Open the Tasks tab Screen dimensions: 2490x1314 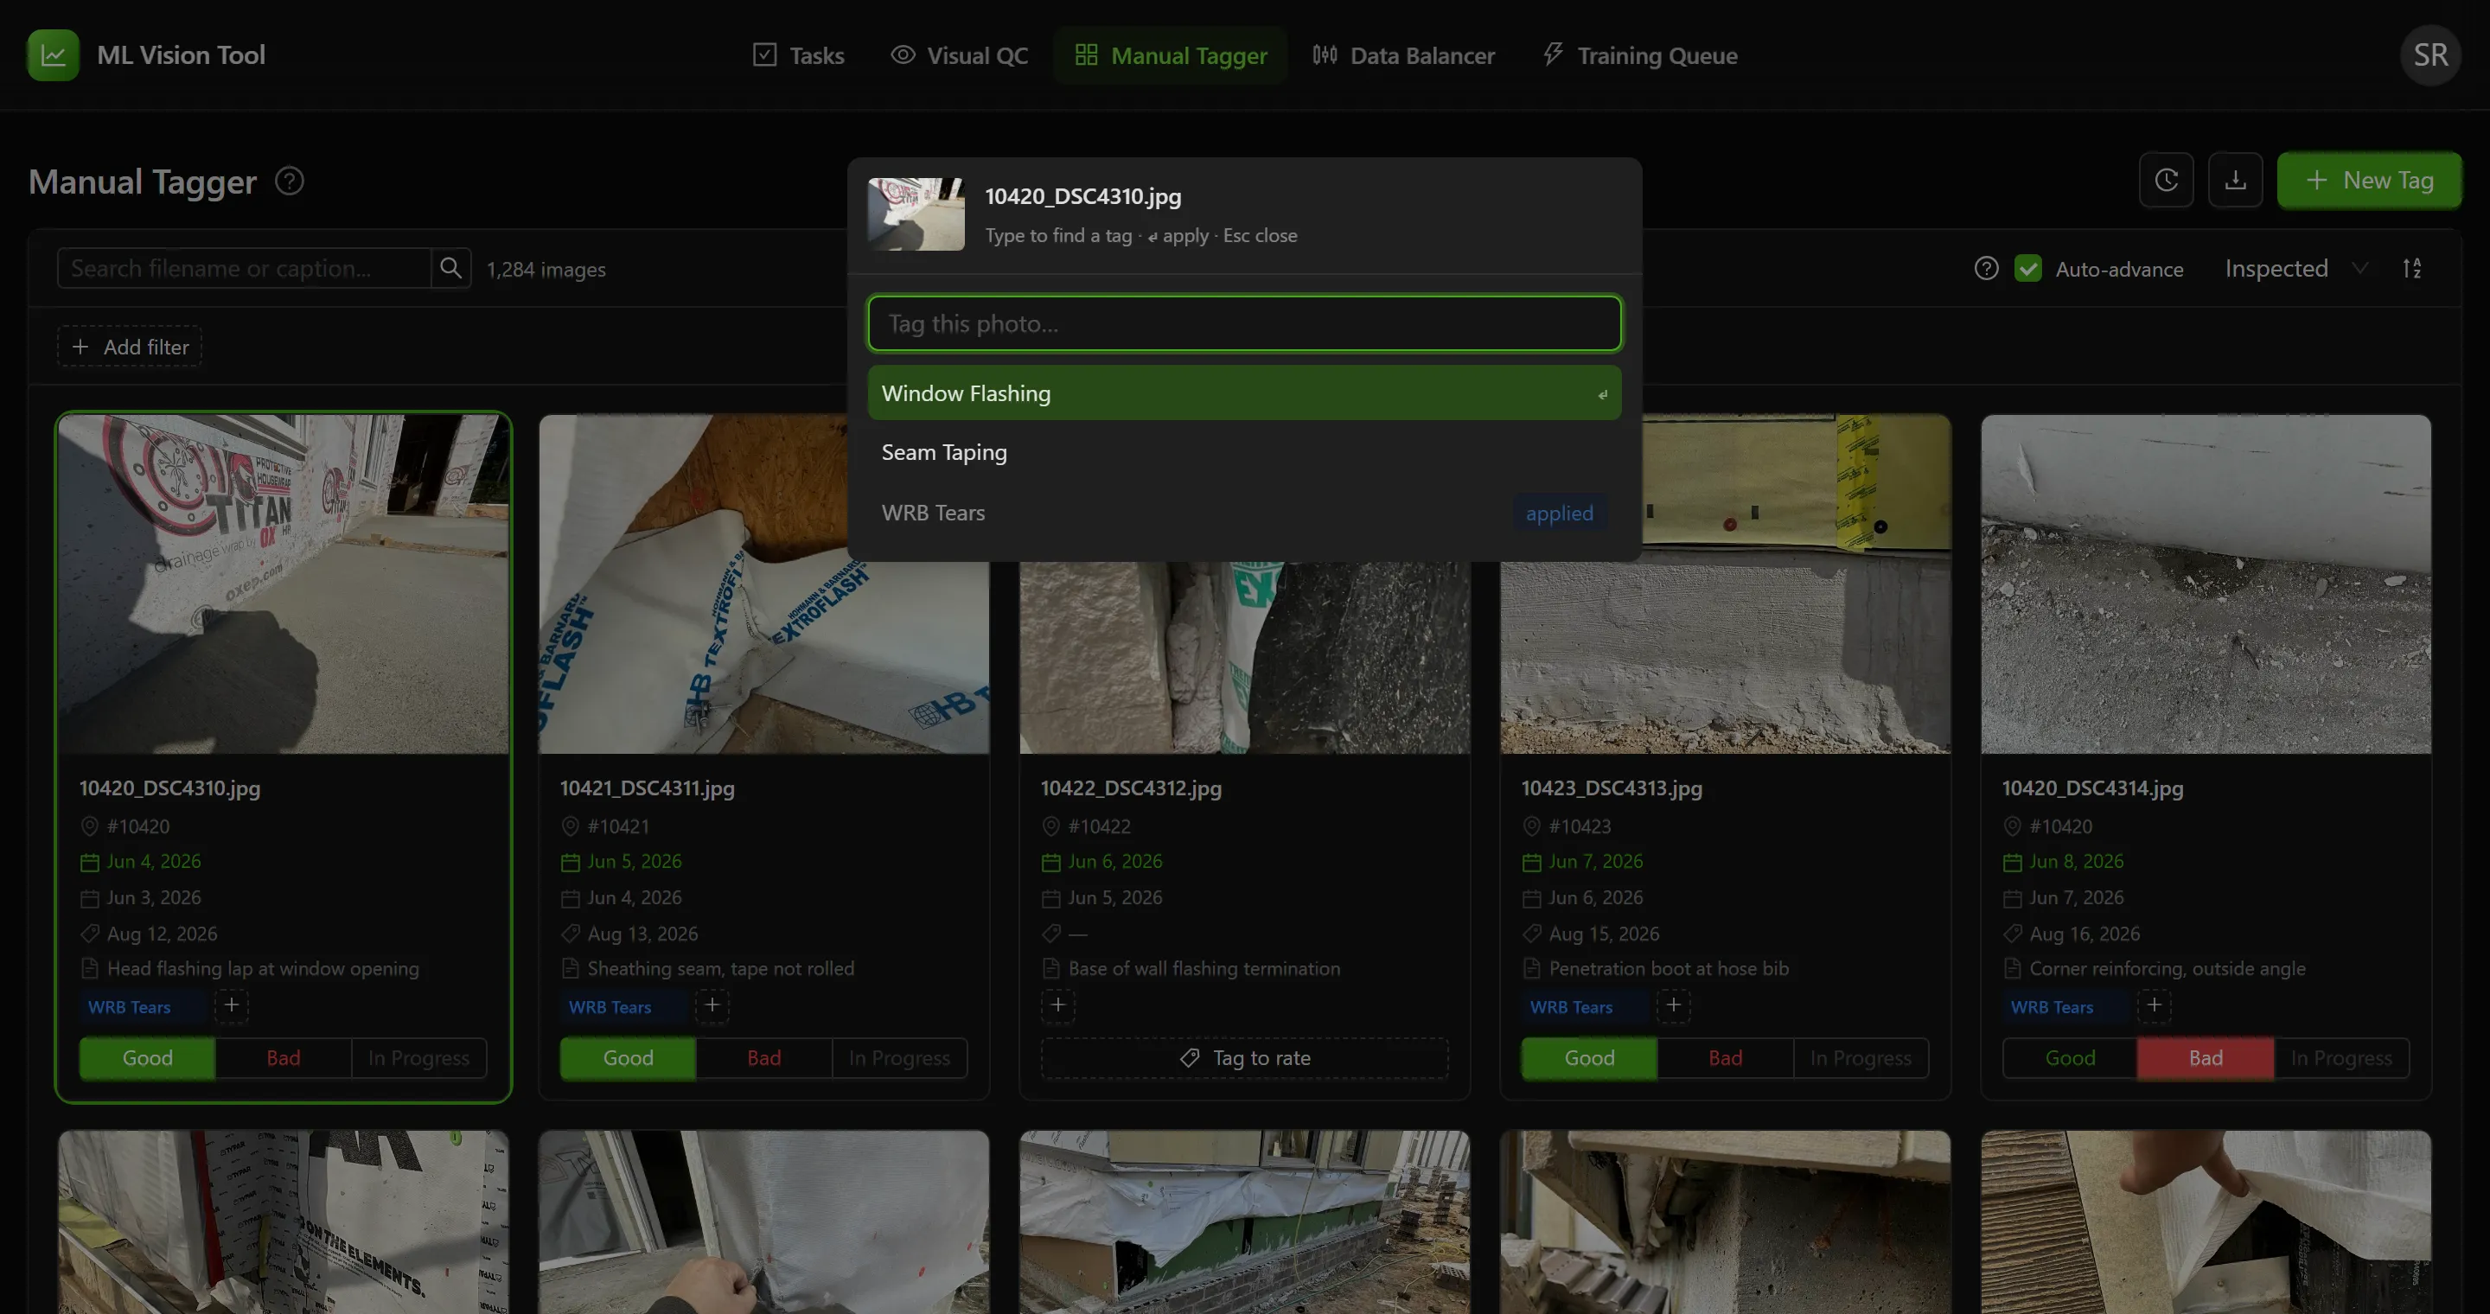[798, 55]
